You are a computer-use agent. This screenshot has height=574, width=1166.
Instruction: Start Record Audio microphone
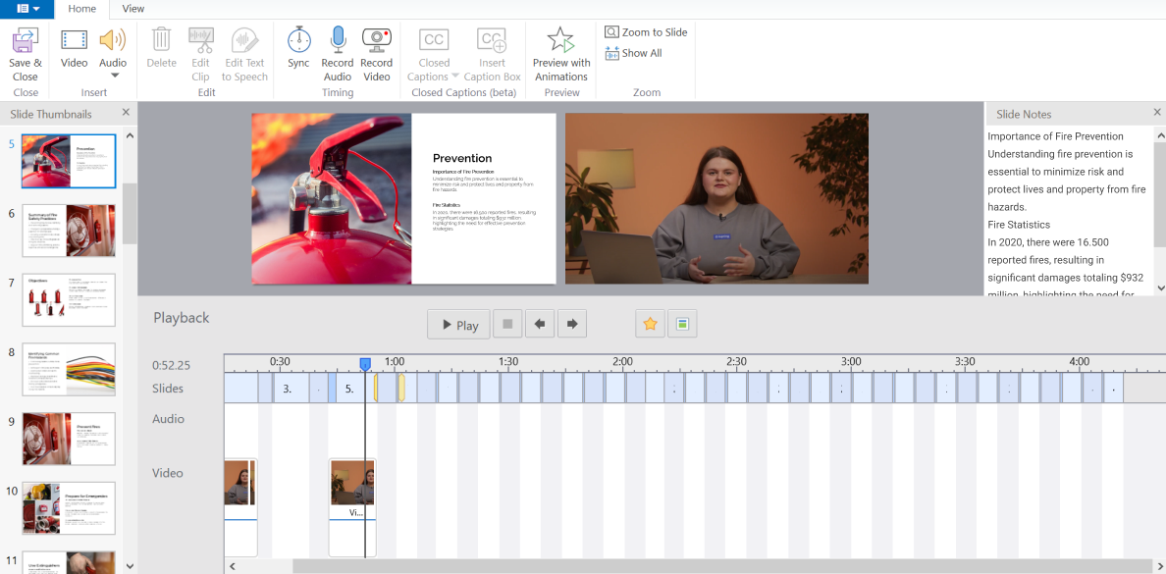pyautogui.click(x=338, y=54)
